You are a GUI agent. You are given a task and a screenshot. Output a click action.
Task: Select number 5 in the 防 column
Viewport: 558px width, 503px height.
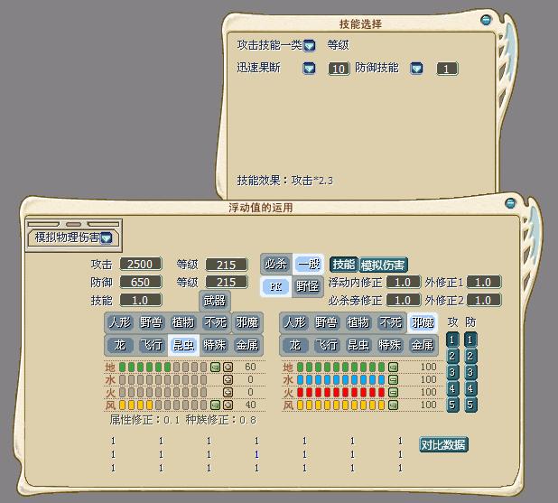coord(470,405)
